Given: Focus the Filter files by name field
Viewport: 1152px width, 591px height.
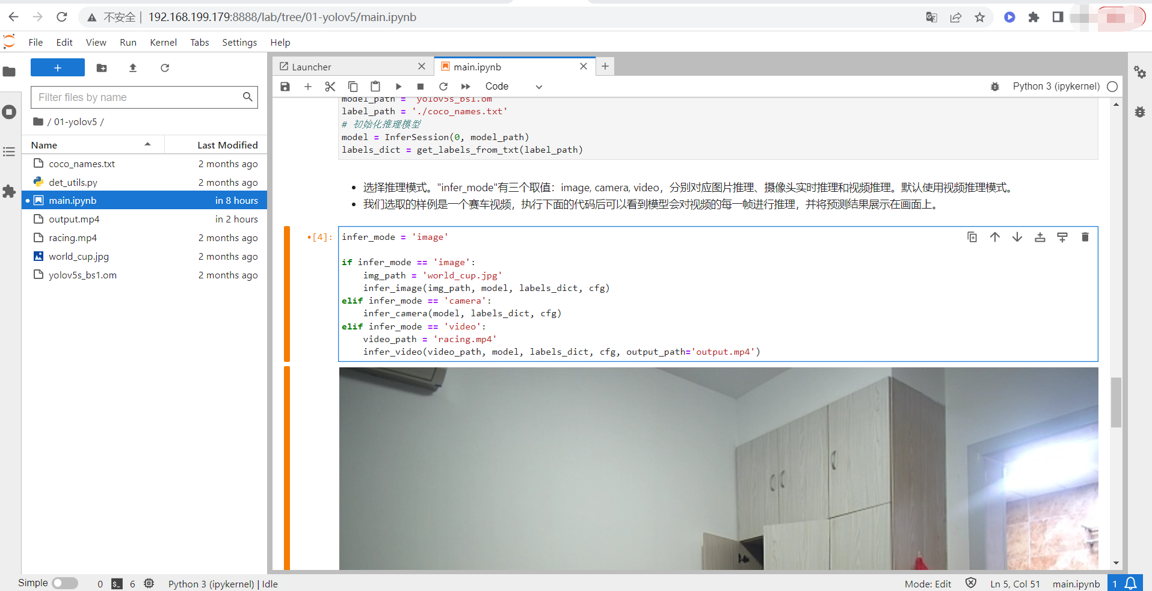Looking at the screenshot, I should point(144,97).
